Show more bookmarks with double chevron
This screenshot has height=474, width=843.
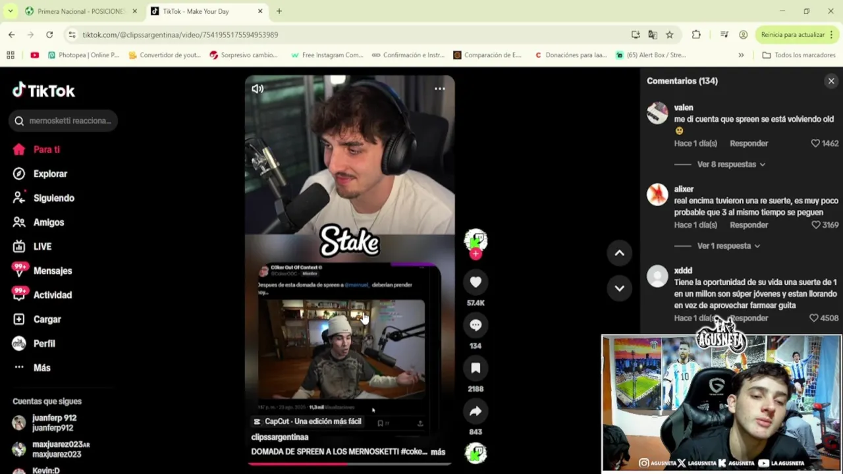pyautogui.click(x=741, y=55)
